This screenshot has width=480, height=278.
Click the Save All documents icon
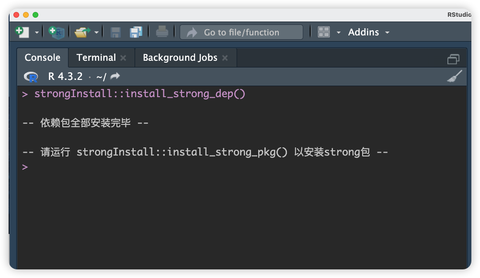[x=136, y=32]
